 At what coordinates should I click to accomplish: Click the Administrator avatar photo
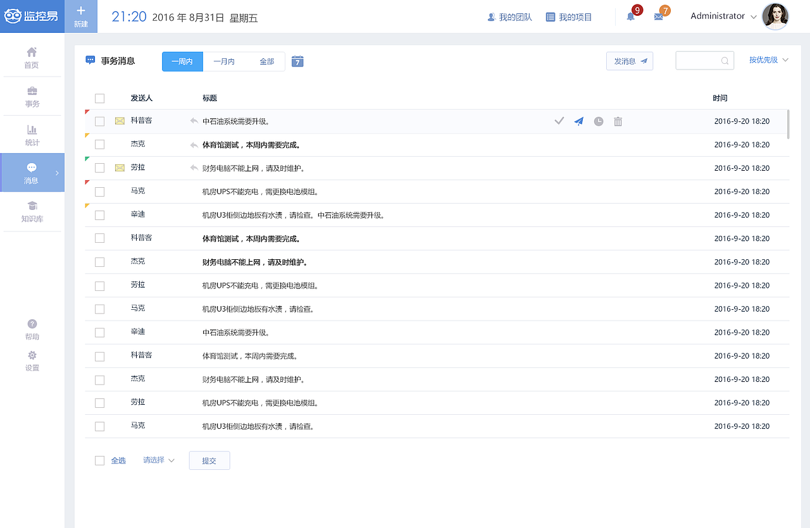(775, 16)
